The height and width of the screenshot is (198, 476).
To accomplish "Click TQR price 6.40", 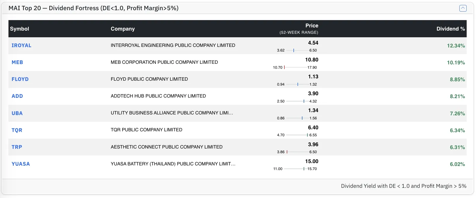I will (x=313, y=128).
